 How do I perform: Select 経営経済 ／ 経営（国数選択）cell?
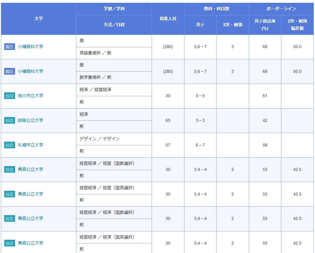(114, 164)
